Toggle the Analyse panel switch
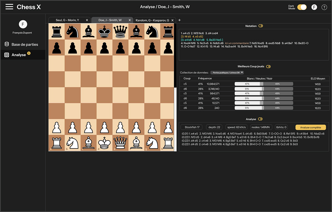This screenshot has height=212, width=332. coord(260,119)
